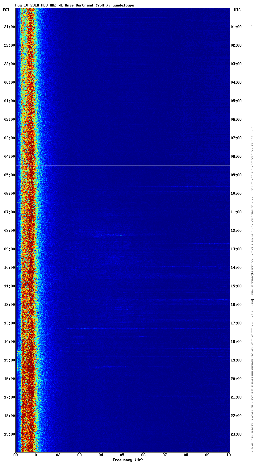Viewport: 263px width, 463px height.
Task: Pick the 15:00 tick on the UTC axis
Action: click(236, 286)
